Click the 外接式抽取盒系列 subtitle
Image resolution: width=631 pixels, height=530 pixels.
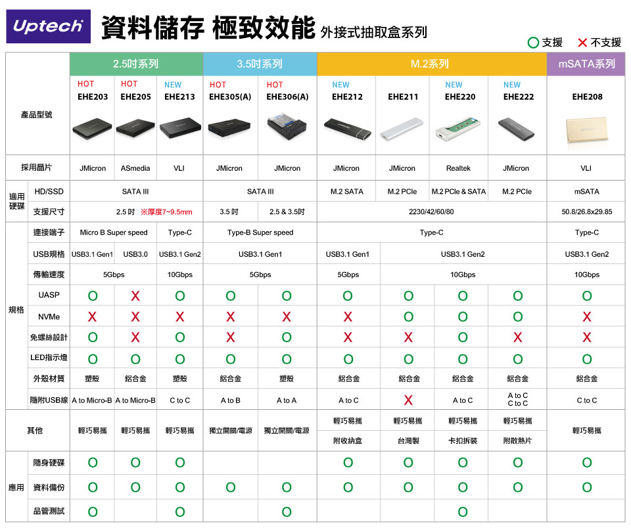coord(373,32)
